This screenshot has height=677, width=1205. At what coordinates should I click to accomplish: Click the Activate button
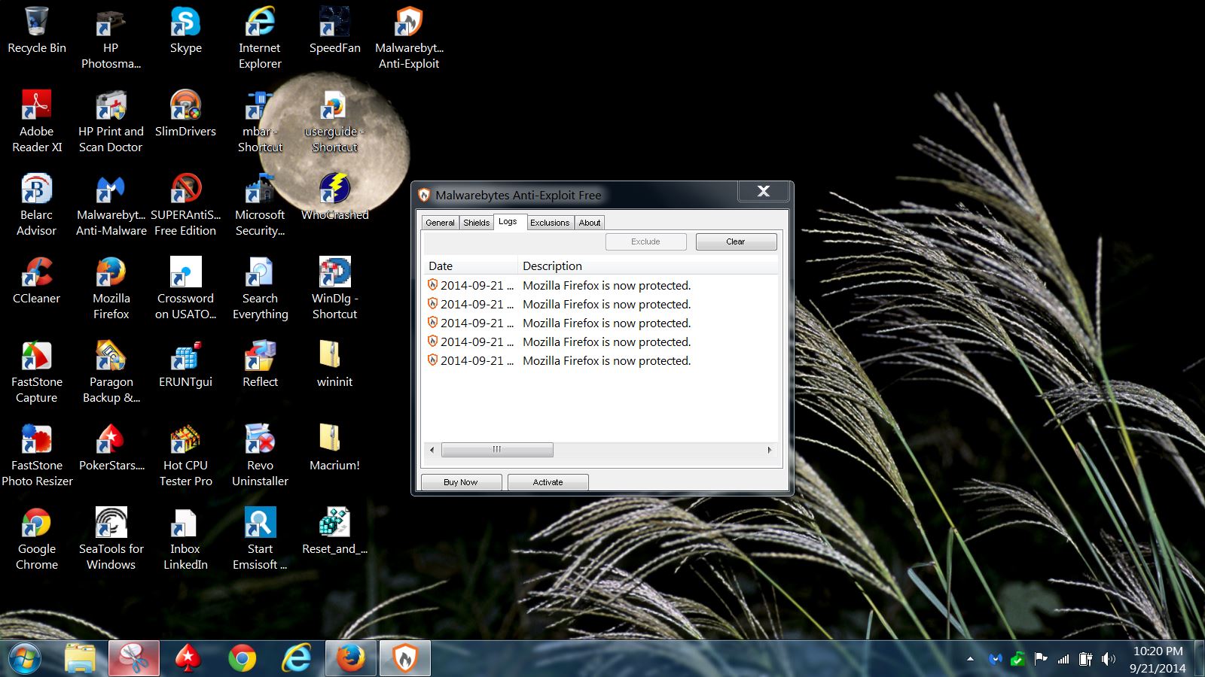coord(548,482)
